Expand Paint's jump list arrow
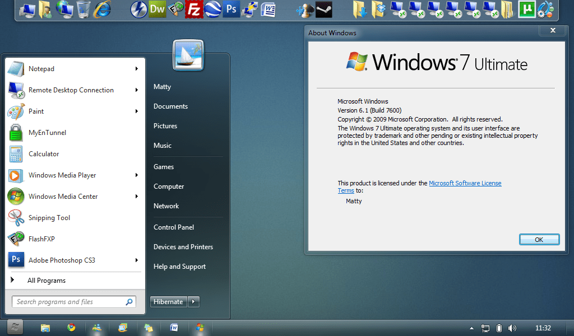The width and height of the screenshot is (574, 336). pos(137,111)
